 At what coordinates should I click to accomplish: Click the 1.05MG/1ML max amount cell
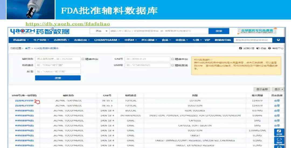(257, 131)
